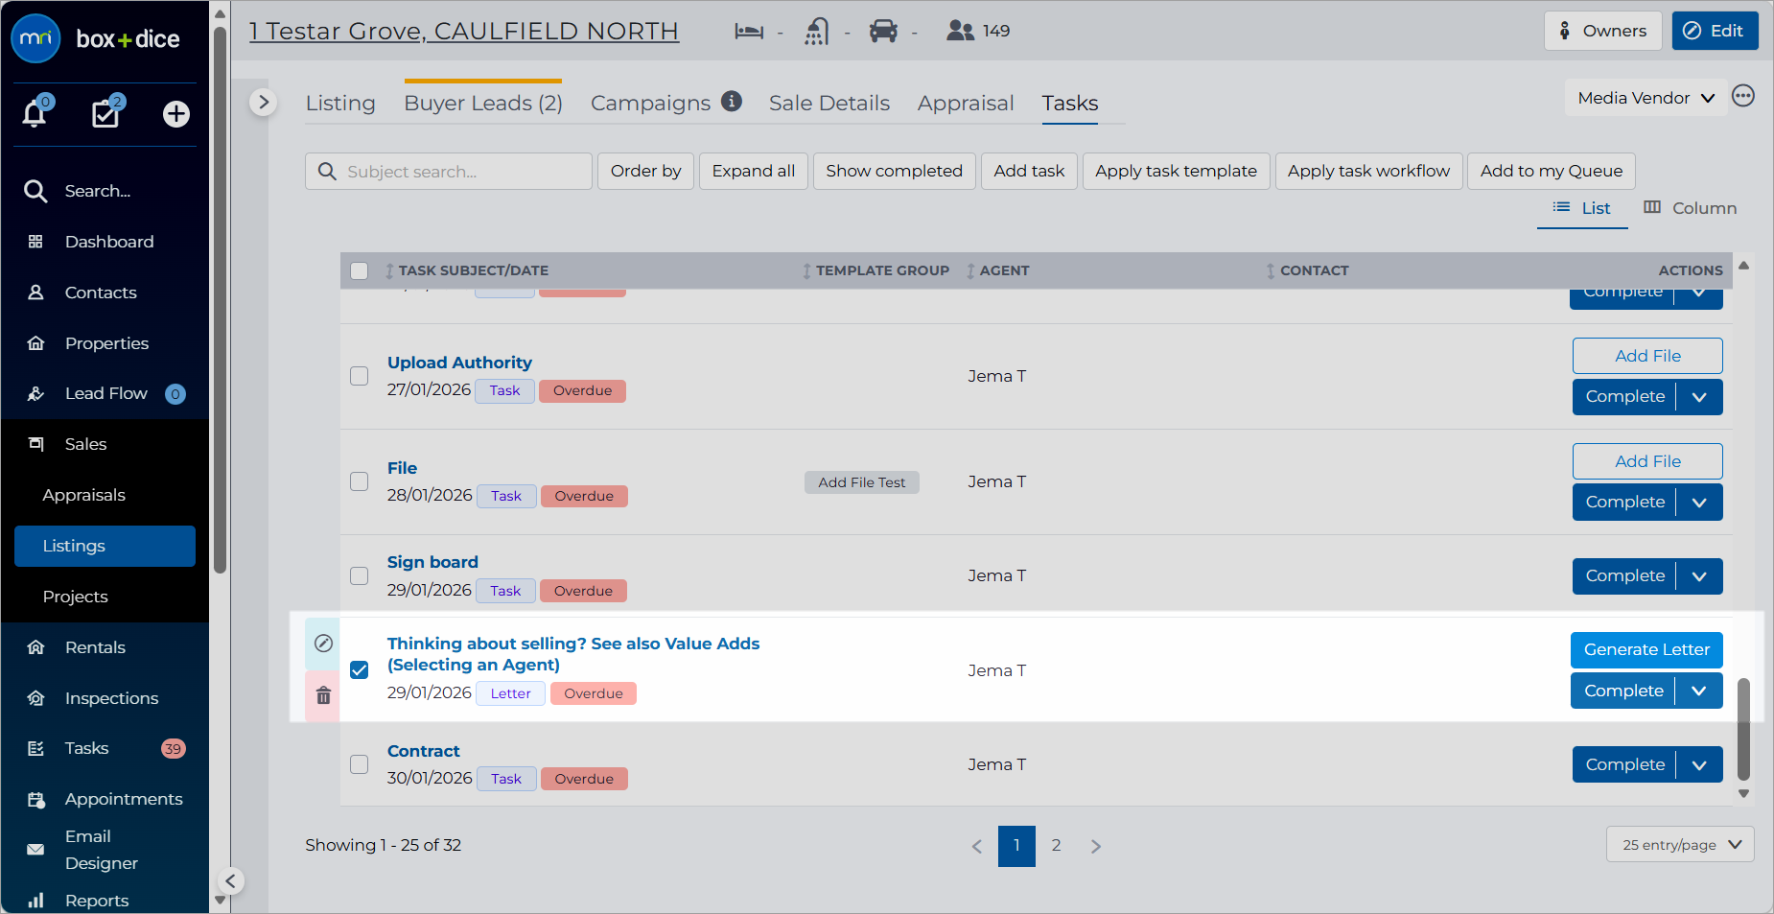Click the contacts group icon showing 149
This screenshot has height=914, width=1774.
pyautogui.click(x=960, y=32)
